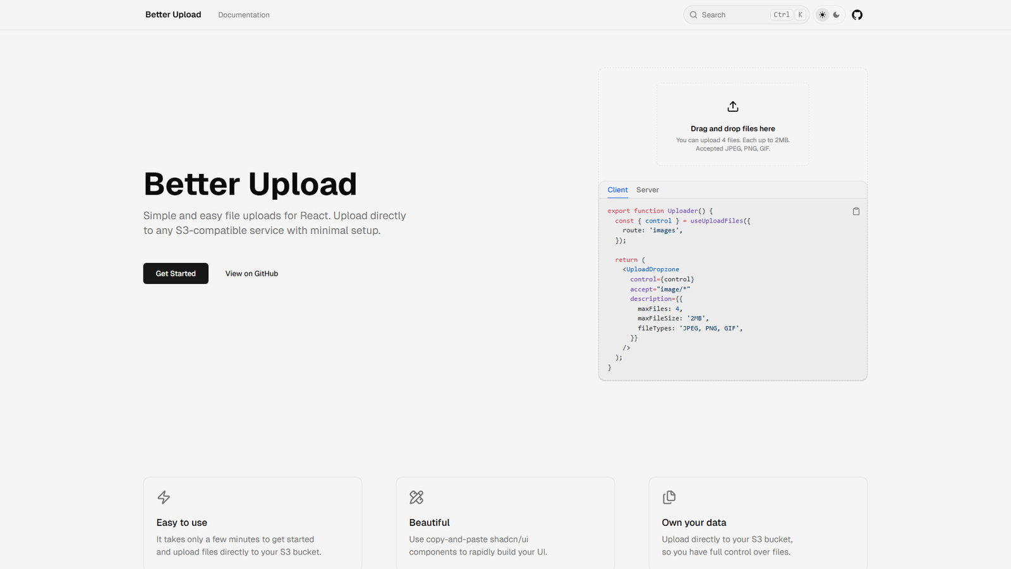This screenshot has height=569, width=1011.
Task: Switch to the Server code tab
Action: (x=647, y=190)
